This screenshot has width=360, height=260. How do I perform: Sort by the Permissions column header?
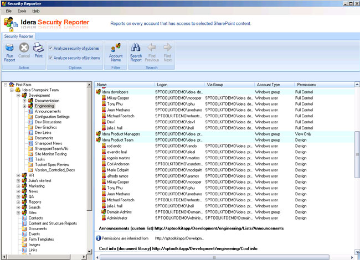tap(325, 85)
